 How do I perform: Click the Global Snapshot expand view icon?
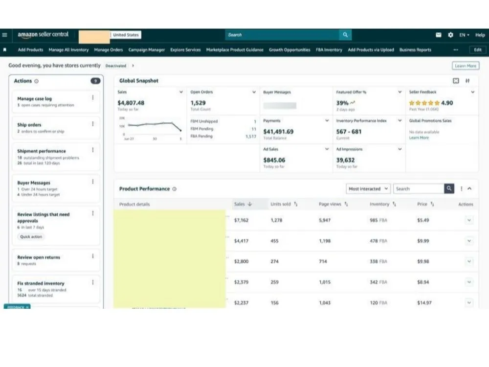point(456,81)
